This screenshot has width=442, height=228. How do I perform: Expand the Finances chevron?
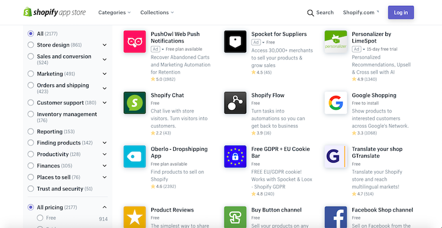tap(104, 166)
